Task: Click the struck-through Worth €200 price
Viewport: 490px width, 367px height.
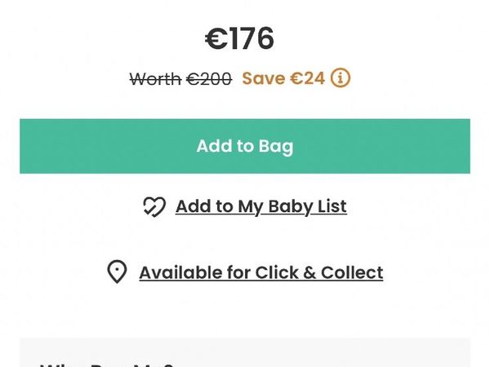Action: click(180, 79)
